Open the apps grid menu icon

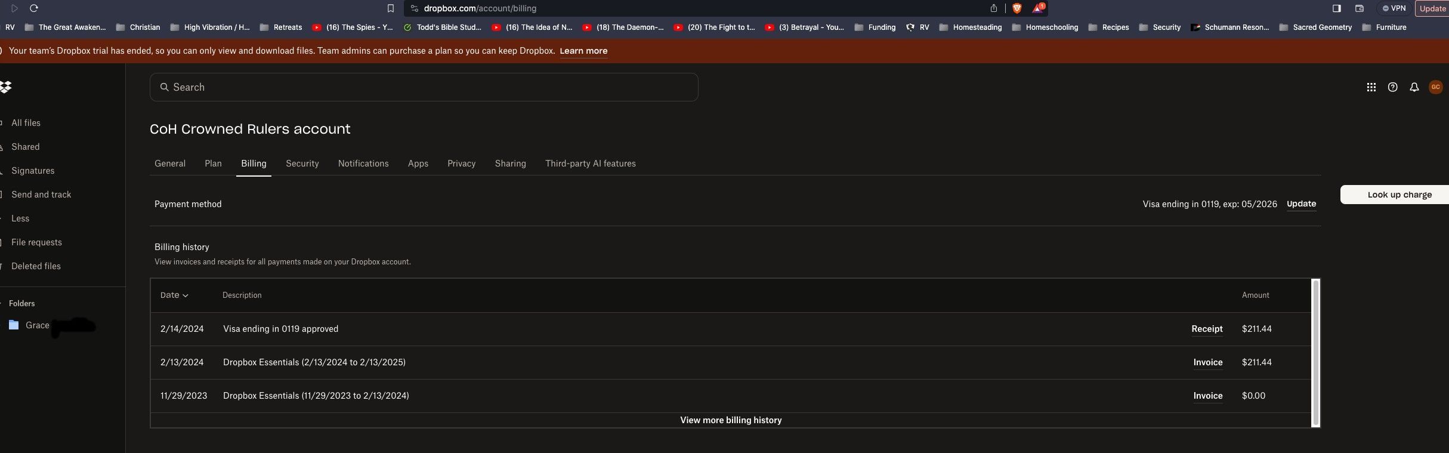tap(1371, 87)
